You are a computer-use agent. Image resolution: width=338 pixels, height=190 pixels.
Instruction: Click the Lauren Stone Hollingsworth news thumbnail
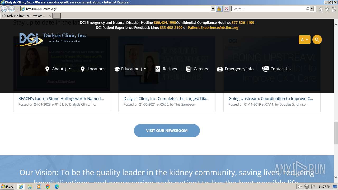62,64
